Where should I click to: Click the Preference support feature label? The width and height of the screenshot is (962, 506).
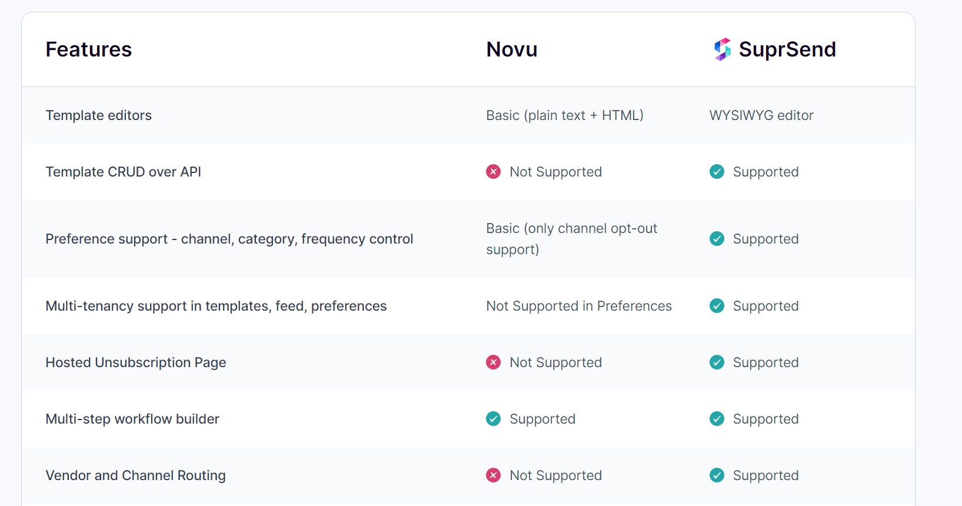point(229,239)
